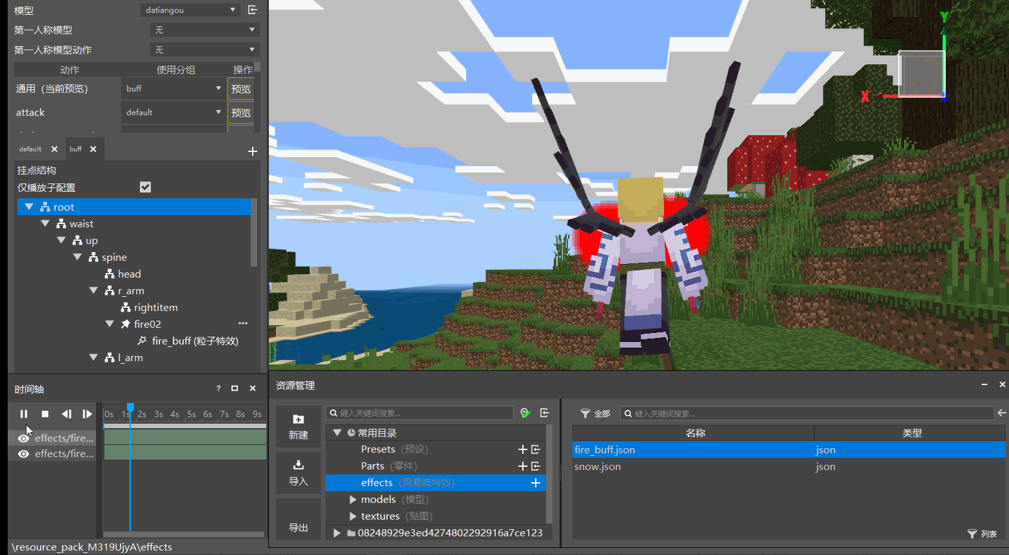The width and height of the screenshot is (1009, 555).
Task: Open the timeline help question mark
Action: 219,388
